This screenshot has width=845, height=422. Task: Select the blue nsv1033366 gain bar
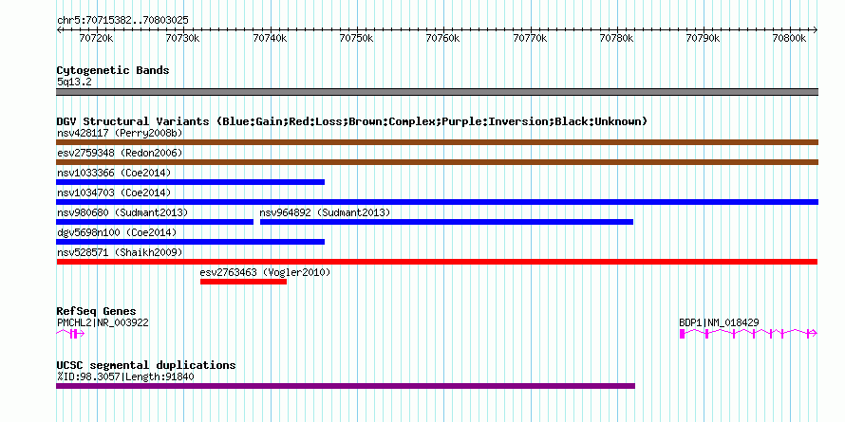[x=190, y=182]
